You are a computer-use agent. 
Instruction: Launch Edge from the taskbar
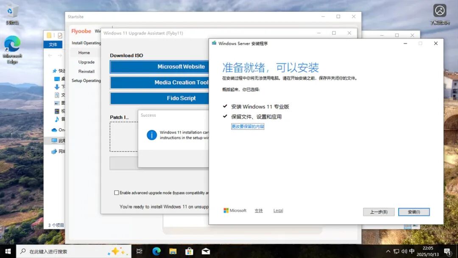[156, 251]
